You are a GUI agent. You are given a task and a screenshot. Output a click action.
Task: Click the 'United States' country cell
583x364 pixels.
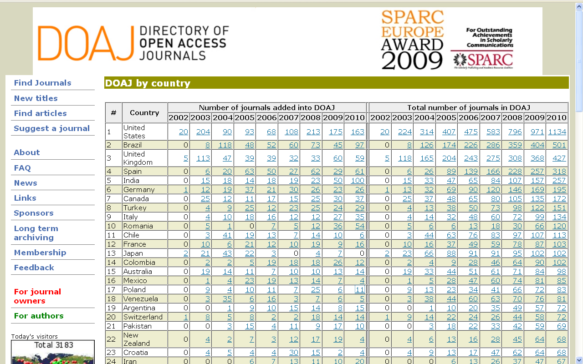pos(144,132)
